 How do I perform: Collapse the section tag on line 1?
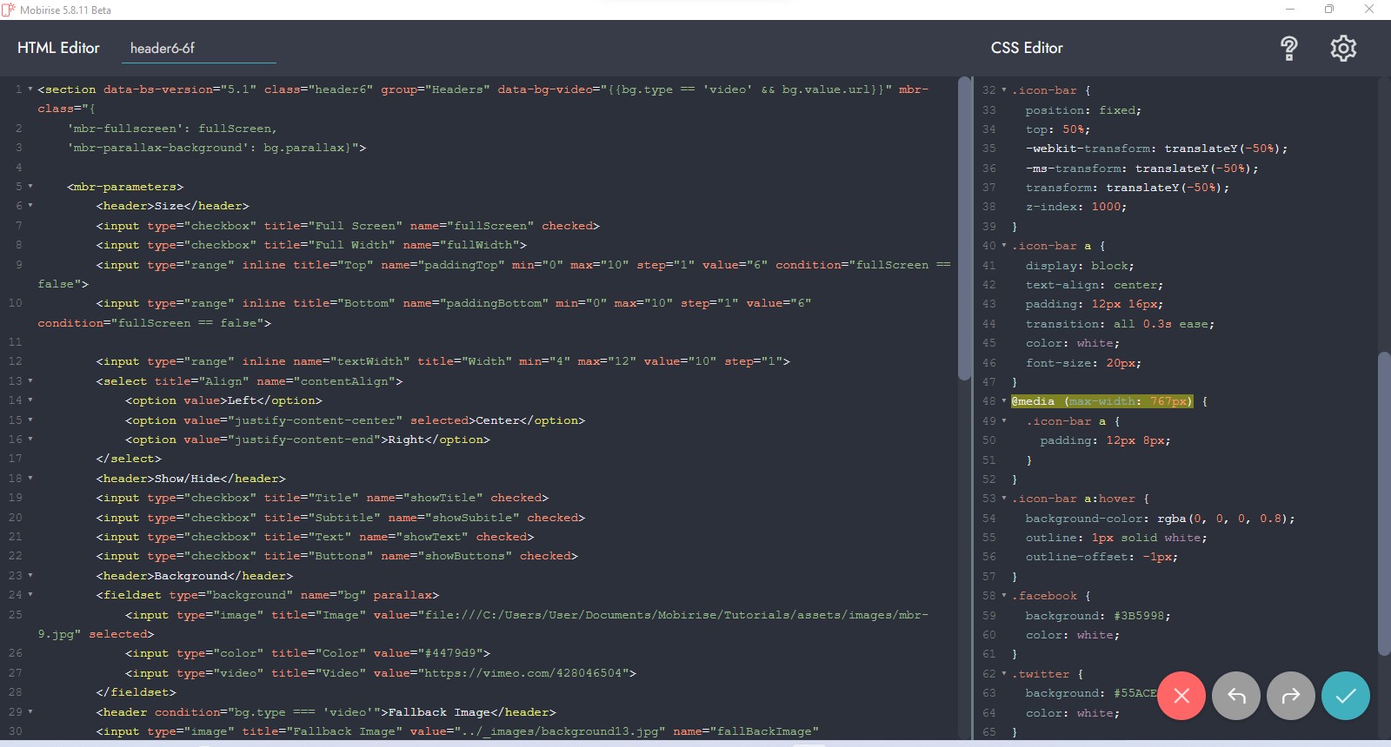pos(30,89)
